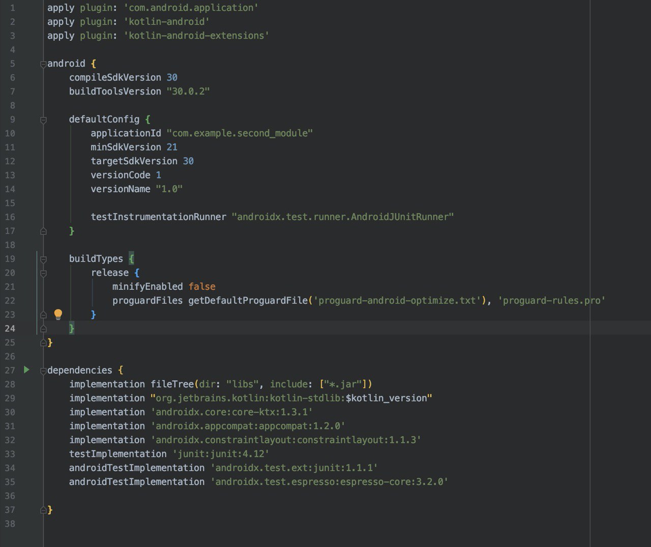
Task: Click highlighted closing brace on line 24
Action: coord(72,328)
